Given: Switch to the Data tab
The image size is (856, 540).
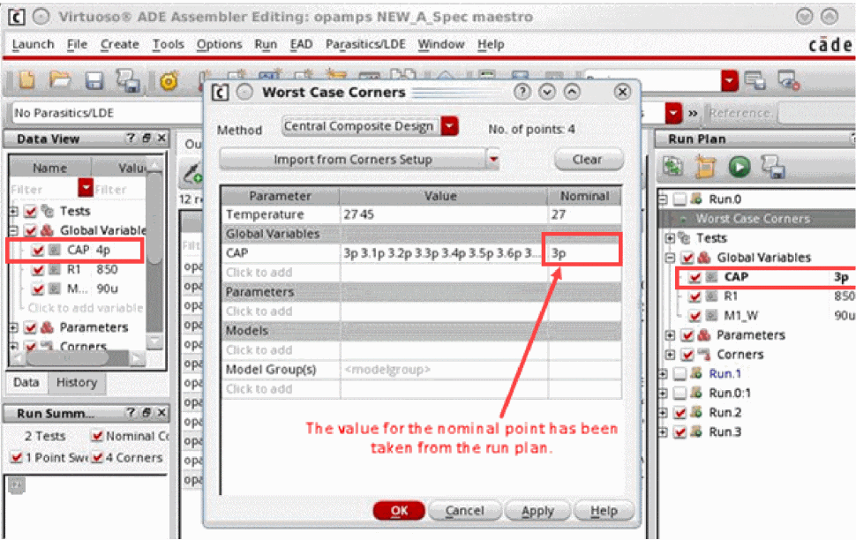Looking at the screenshot, I should [x=26, y=382].
